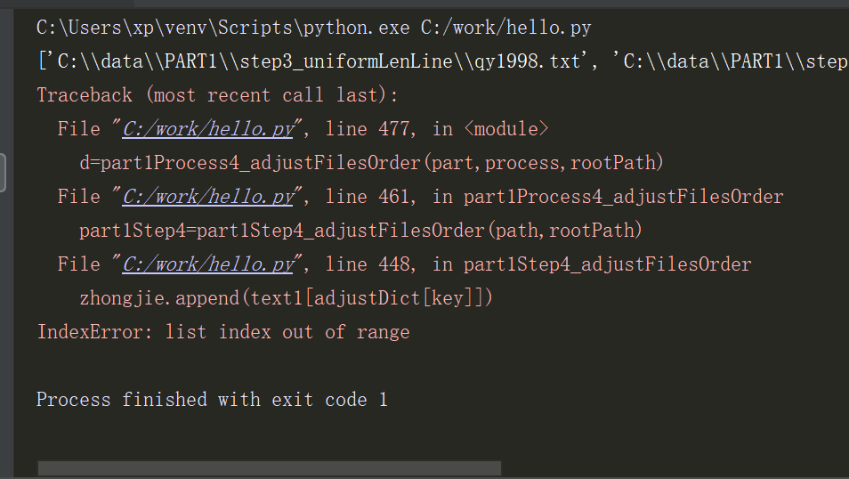Open the hello.py link for line 477
This screenshot has width=849, height=479.
click(x=207, y=129)
